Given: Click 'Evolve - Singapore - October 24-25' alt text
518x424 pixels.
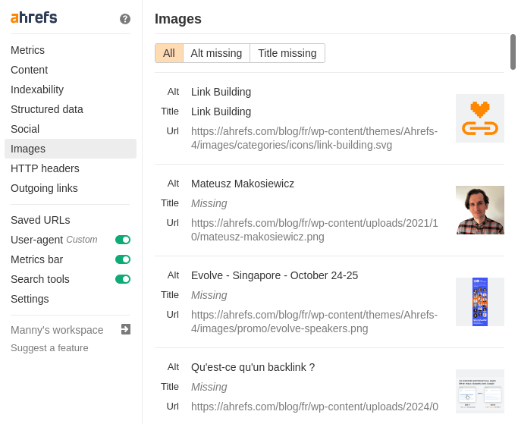Looking at the screenshot, I should pyautogui.click(x=275, y=275).
